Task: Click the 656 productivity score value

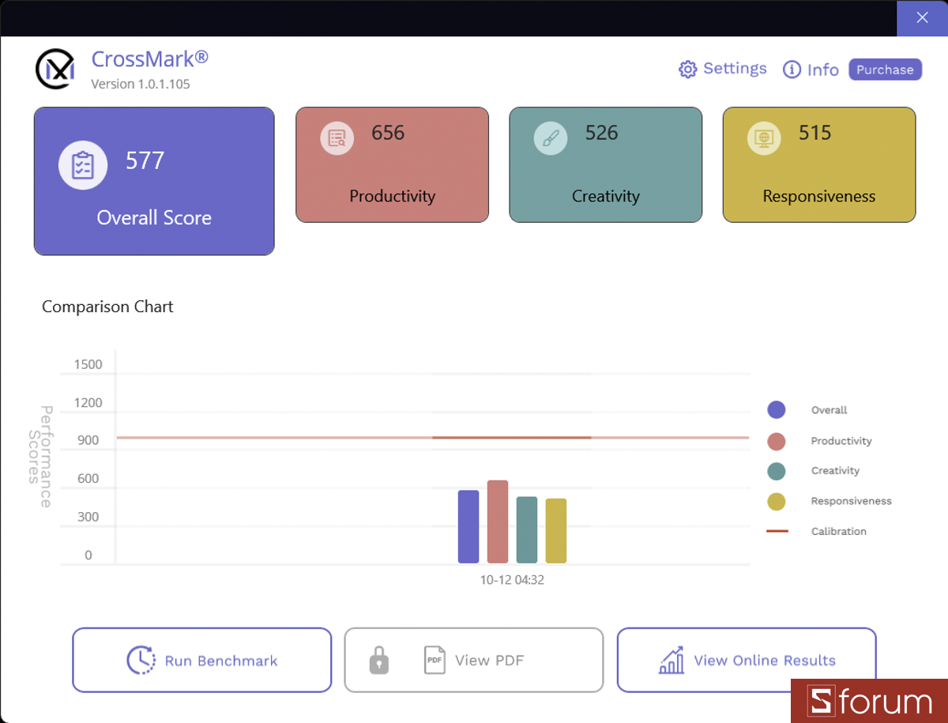Action: [388, 133]
